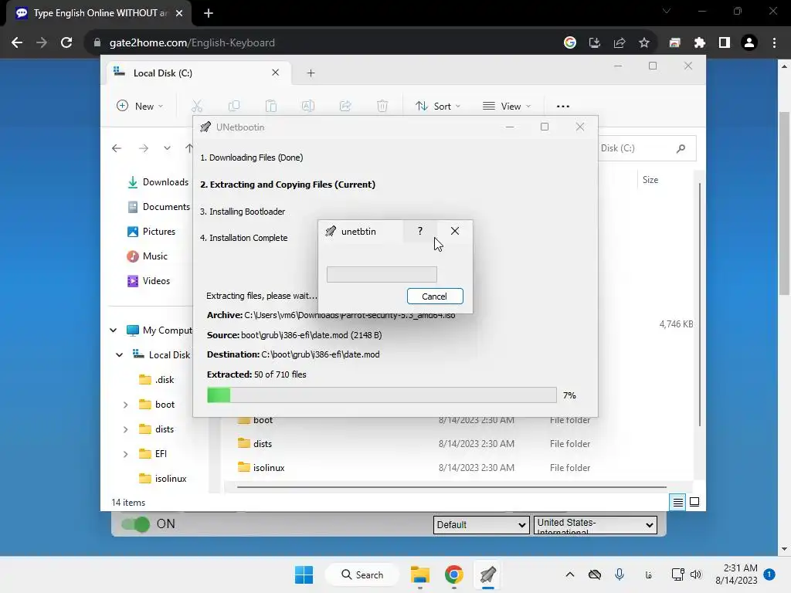Image resolution: width=791 pixels, height=593 pixels.
Task: Bookmark this page with the star icon
Action: point(644,43)
